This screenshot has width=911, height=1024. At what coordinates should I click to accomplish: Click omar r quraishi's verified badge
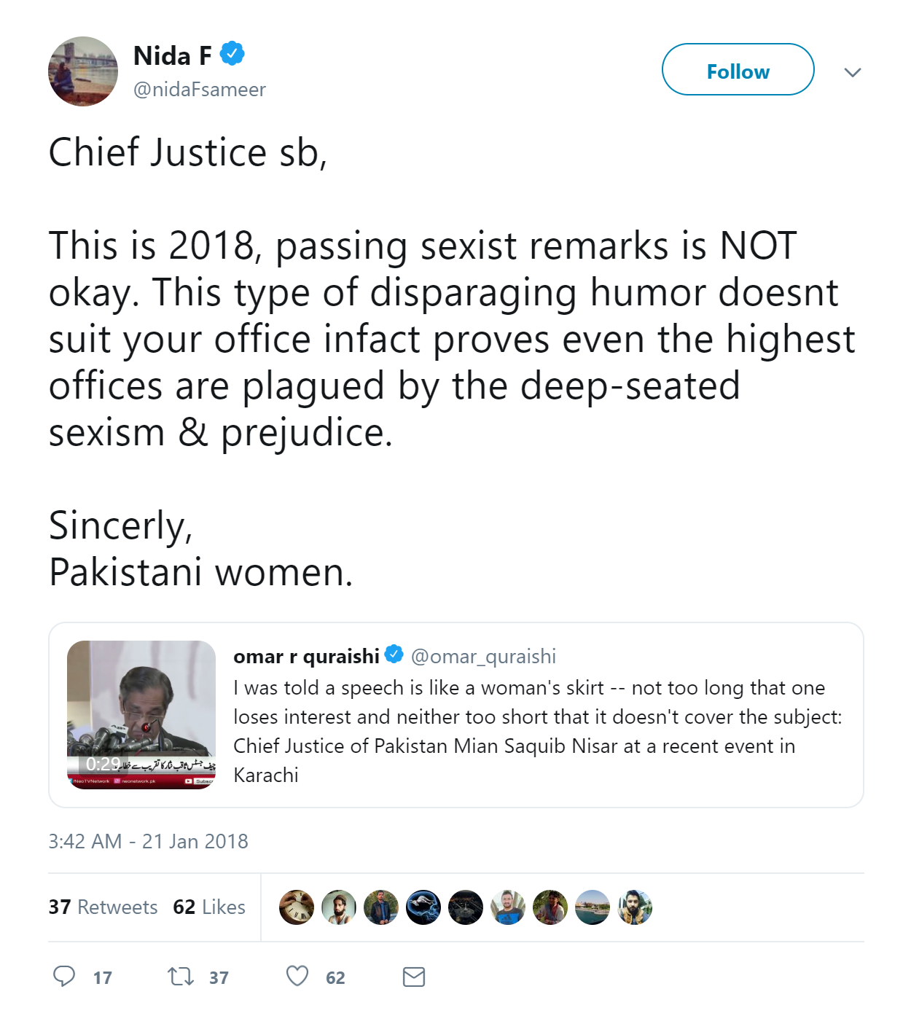(x=394, y=654)
